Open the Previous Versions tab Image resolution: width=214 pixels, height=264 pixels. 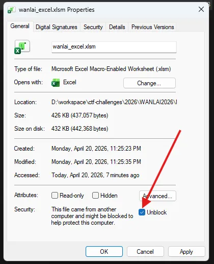pos(153,27)
